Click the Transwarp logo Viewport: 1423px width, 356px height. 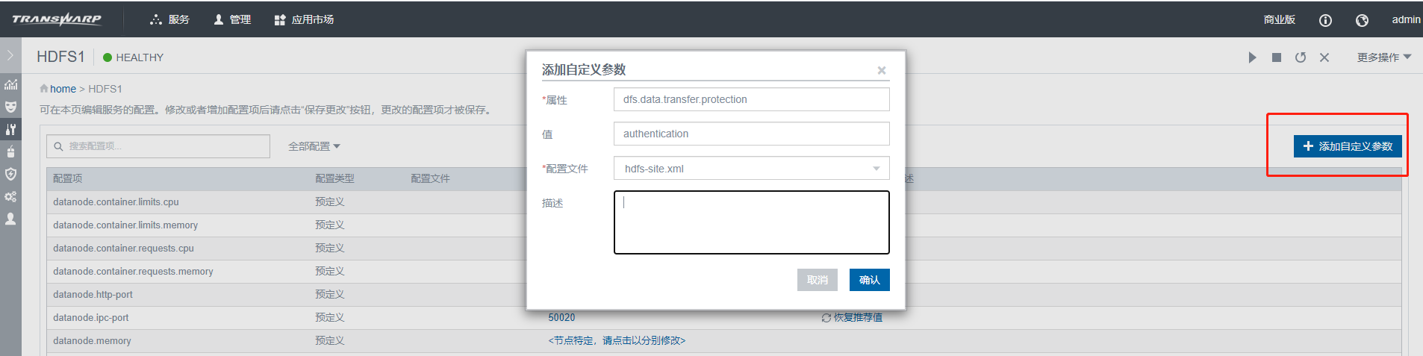coord(57,19)
